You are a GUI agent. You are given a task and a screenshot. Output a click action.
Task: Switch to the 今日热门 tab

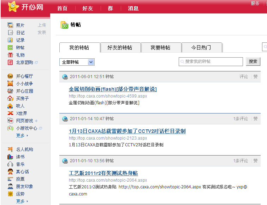[x=201, y=48]
